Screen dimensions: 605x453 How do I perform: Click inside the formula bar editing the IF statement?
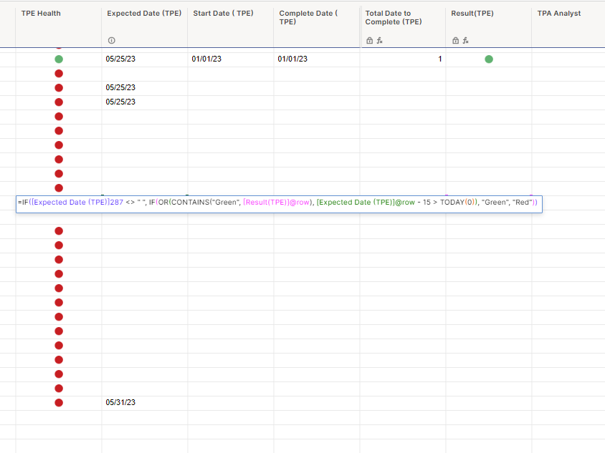coord(358,203)
